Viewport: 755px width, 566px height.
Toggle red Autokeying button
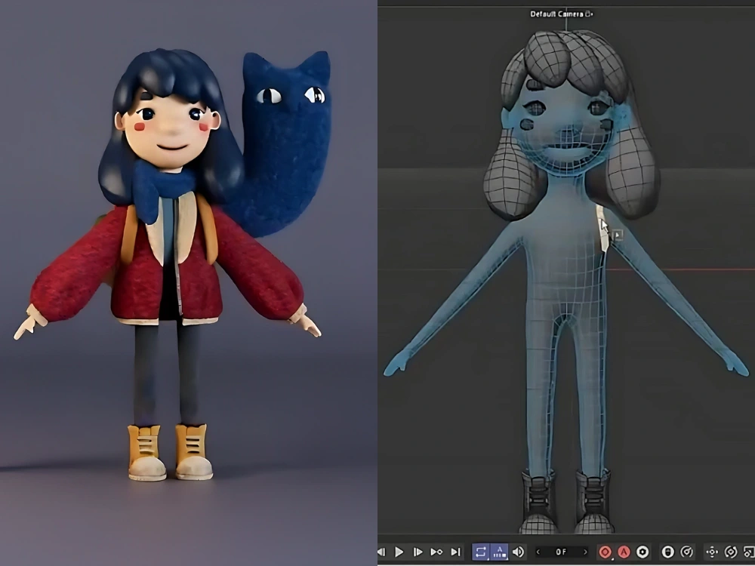click(624, 552)
